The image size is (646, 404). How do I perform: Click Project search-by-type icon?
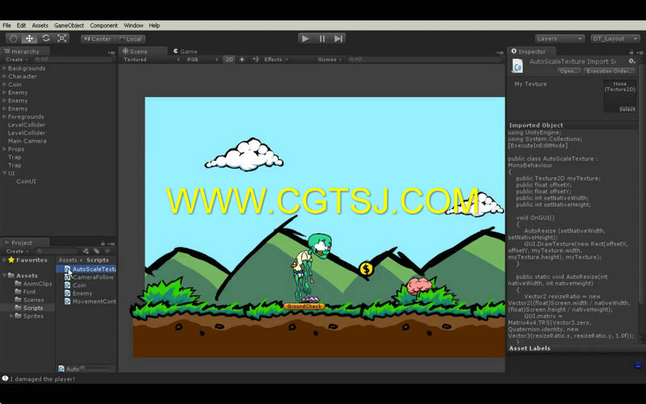tap(86, 251)
